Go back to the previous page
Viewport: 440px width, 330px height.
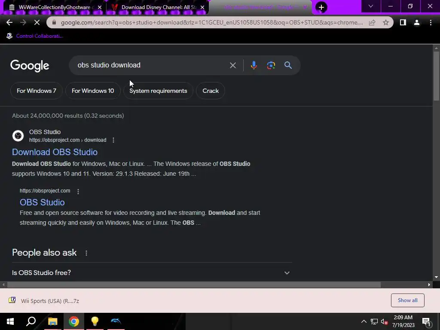(x=9, y=22)
